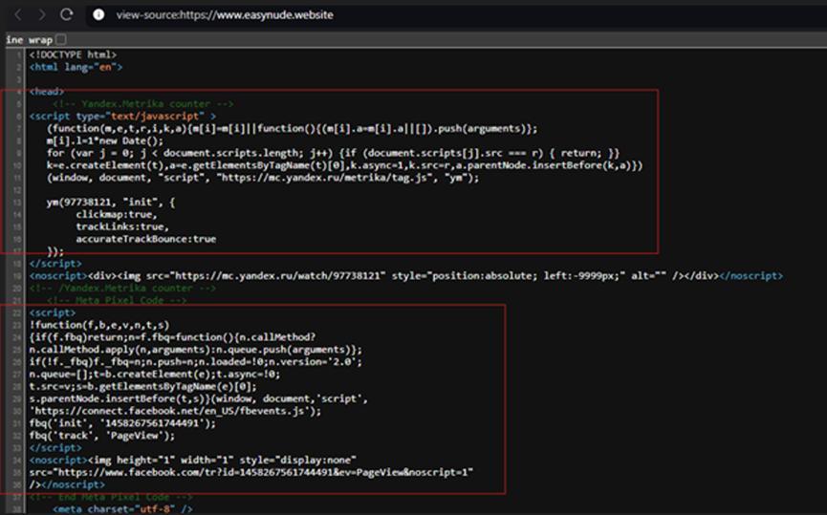Image resolution: width=827 pixels, height=515 pixels.
Task: Click the s.parentNode.insertBefore(t,s) line
Action: click(x=198, y=398)
